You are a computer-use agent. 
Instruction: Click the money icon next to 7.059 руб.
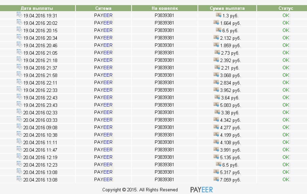coord(216,179)
